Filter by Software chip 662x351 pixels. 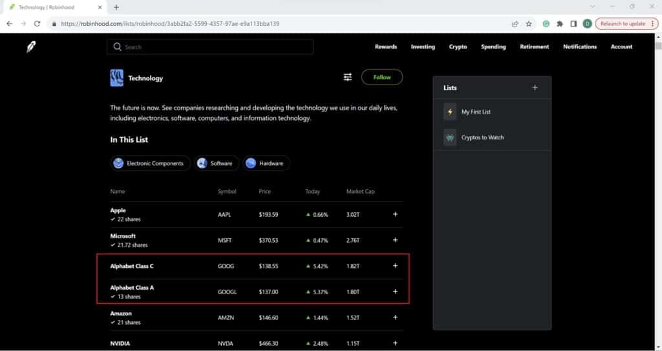[x=217, y=163]
